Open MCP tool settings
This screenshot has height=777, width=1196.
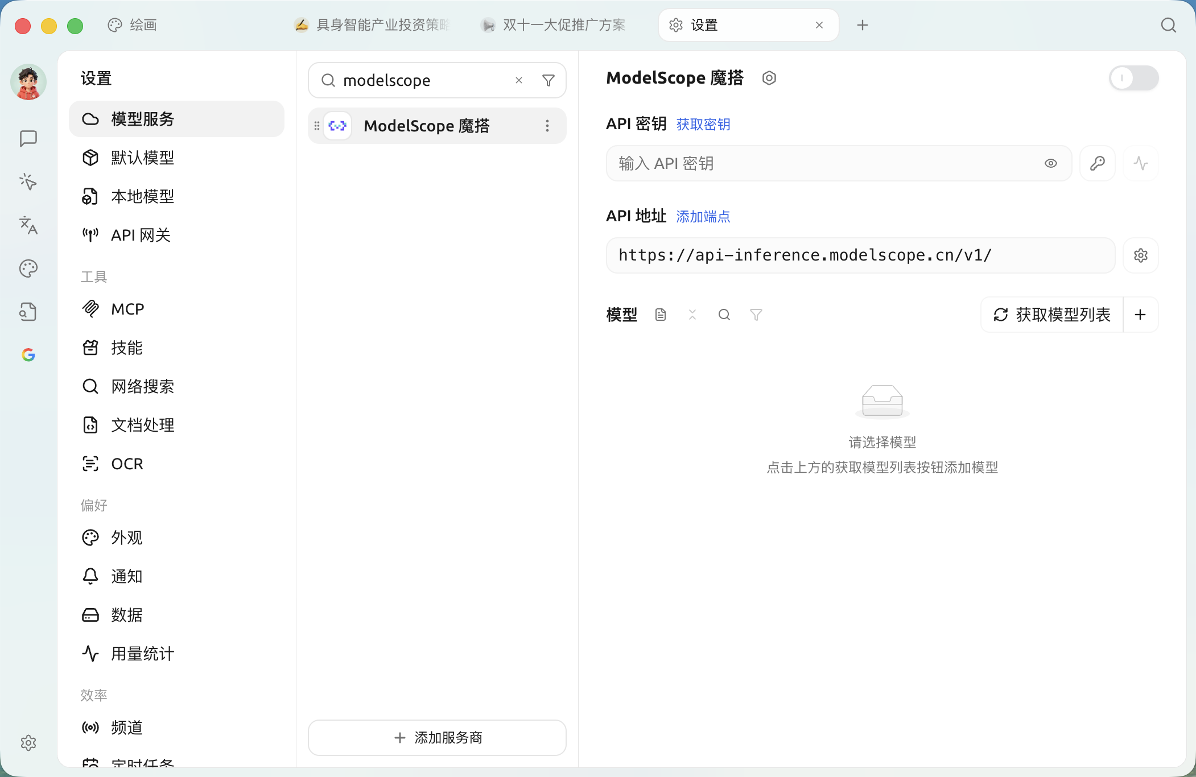[176, 309]
